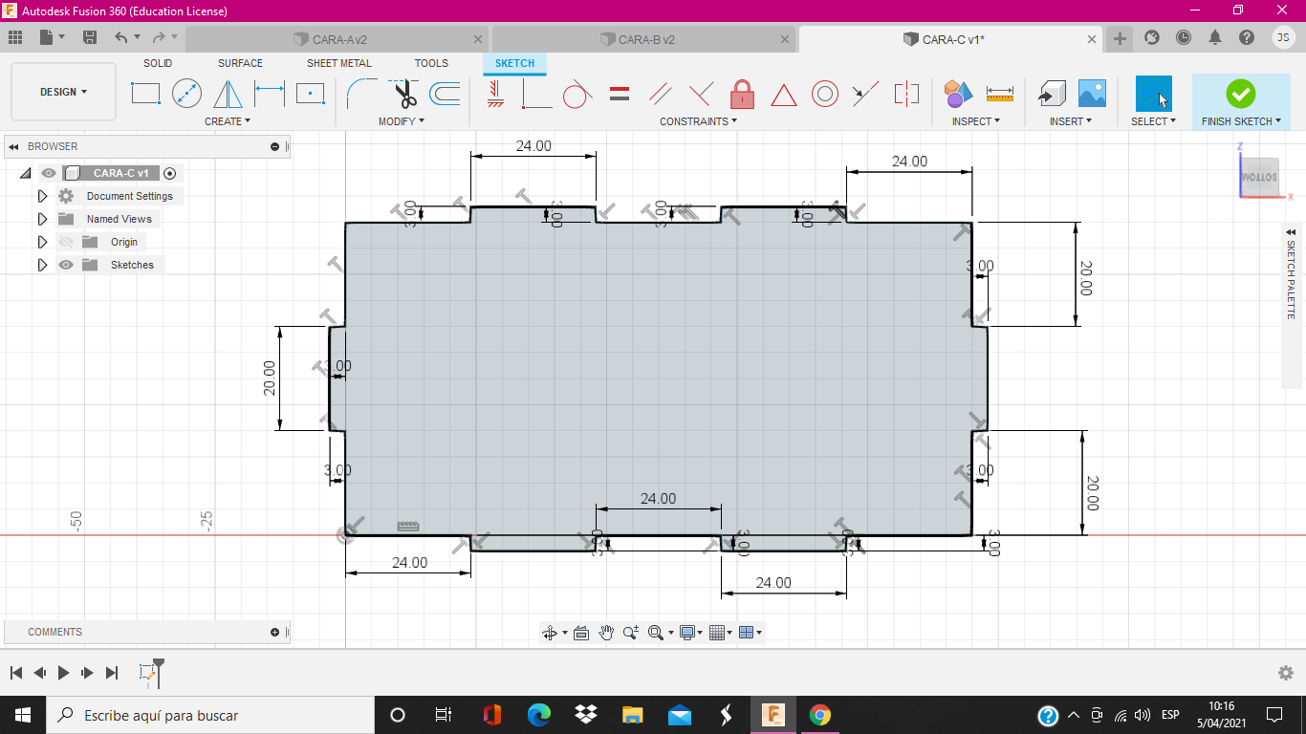The width and height of the screenshot is (1306, 734).
Task: Switch to the TOOLS tab
Action: pos(431,63)
